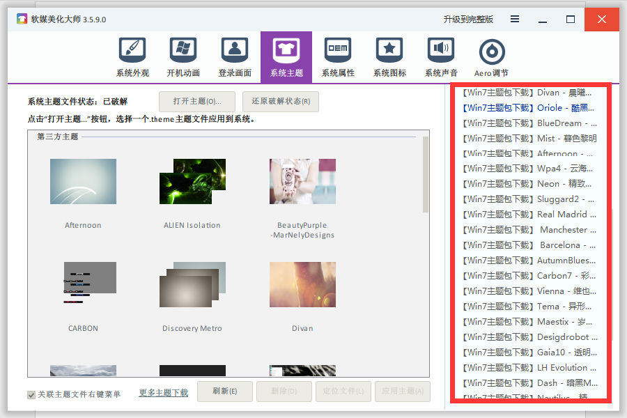
Task: Open the Oriole theme download link
Action: pyautogui.click(x=528, y=108)
